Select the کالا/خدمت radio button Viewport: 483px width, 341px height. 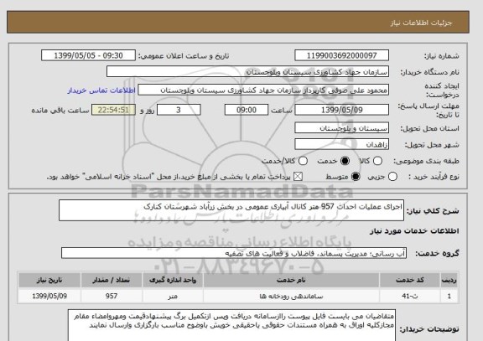pyautogui.click(x=303, y=161)
